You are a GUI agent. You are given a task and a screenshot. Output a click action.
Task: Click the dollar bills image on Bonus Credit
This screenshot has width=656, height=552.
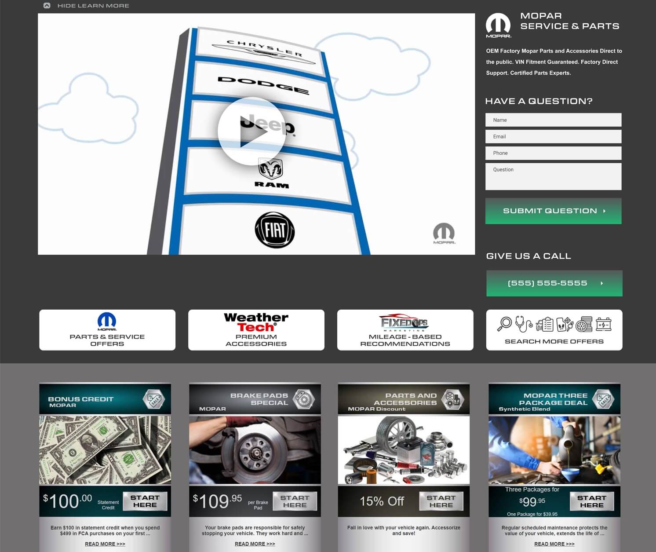click(x=105, y=450)
